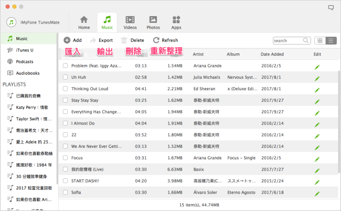The height and width of the screenshot is (211, 341).
Task: Check the box for Everything Has Change...
Action: coord(65,112)
